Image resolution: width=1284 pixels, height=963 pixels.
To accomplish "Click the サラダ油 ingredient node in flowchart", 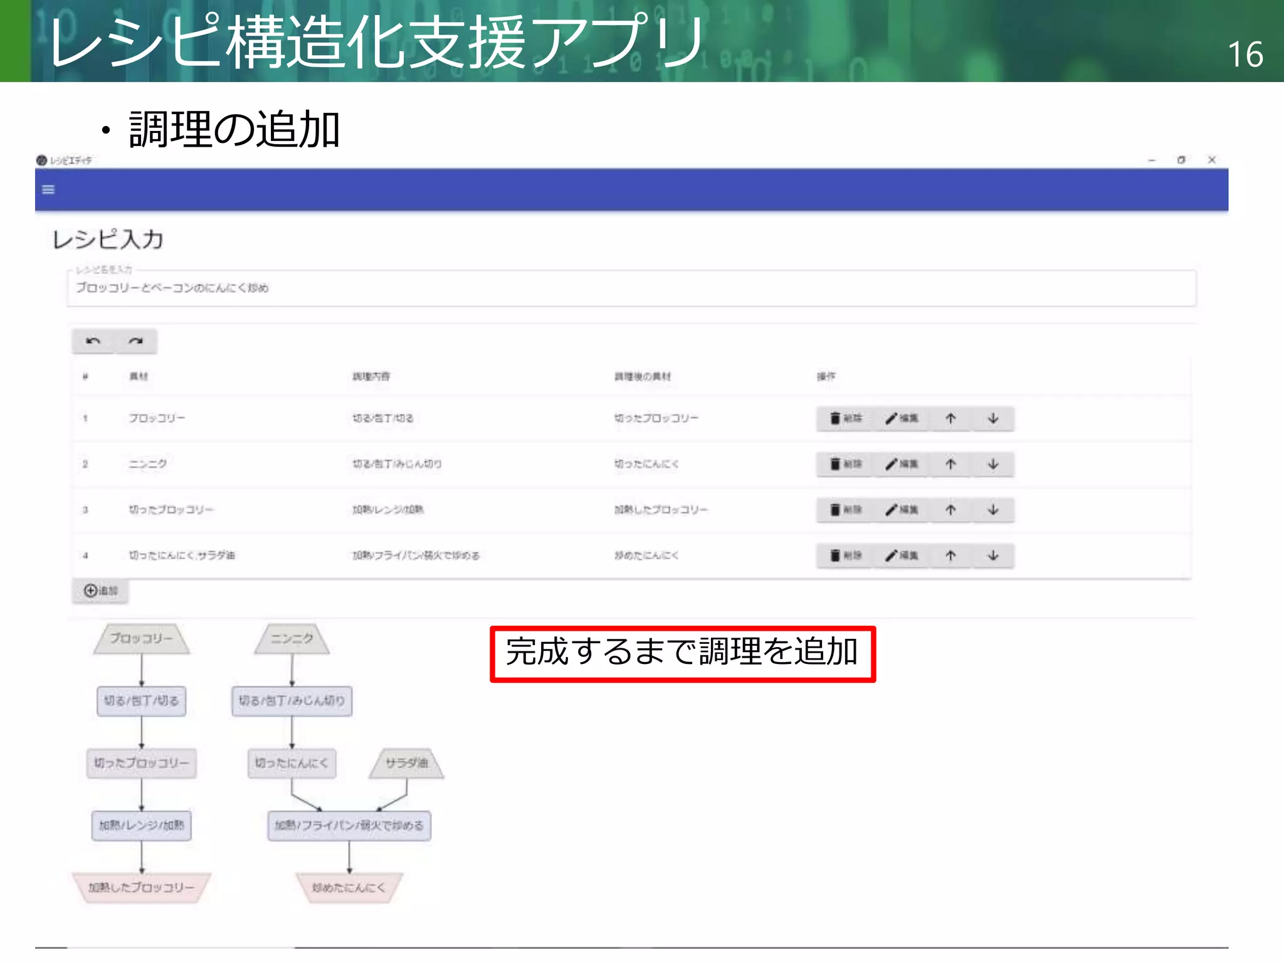I will coord(407,763).
